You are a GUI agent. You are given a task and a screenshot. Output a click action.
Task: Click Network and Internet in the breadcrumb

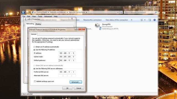pos(58,12)
